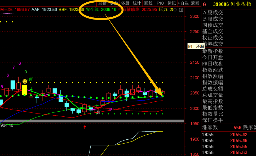
Task: Click the sad face 顶 signal icon
Action: tap(25, 81)
